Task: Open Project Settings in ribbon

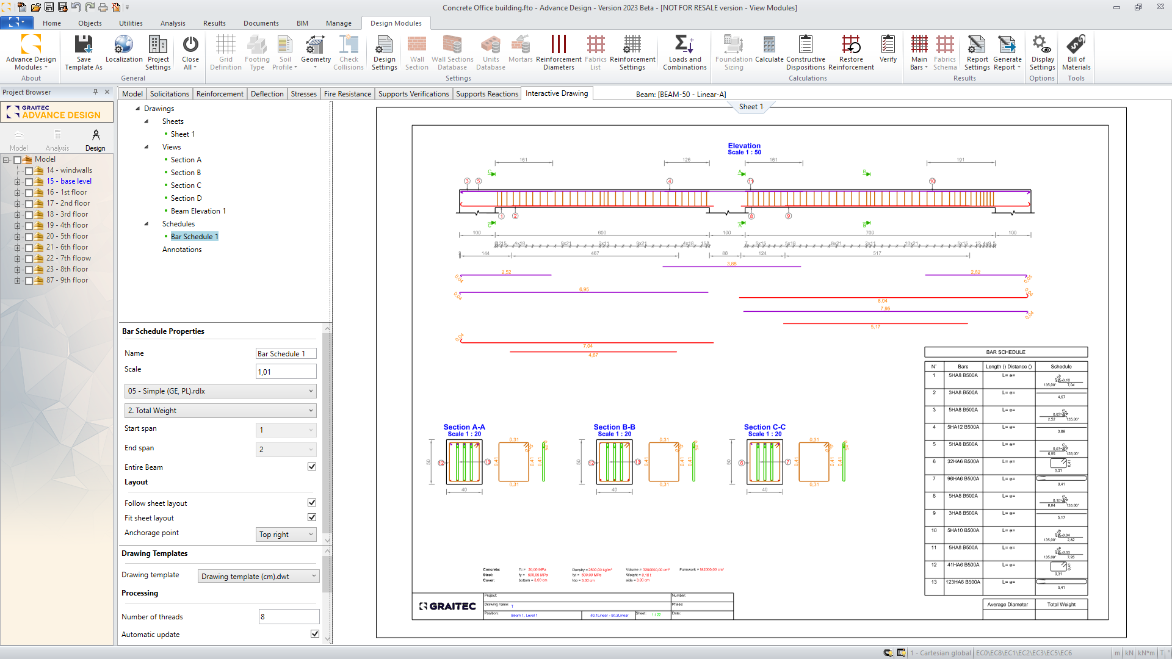Action: pos(158,52)
